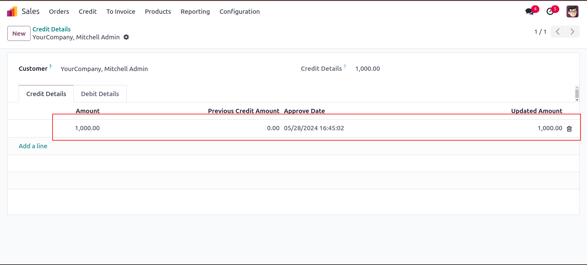Follow the Credit Details breadcrumb link
587x265 pixels.
[52, 29]
